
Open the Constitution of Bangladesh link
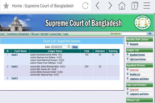tap(18, 34)
